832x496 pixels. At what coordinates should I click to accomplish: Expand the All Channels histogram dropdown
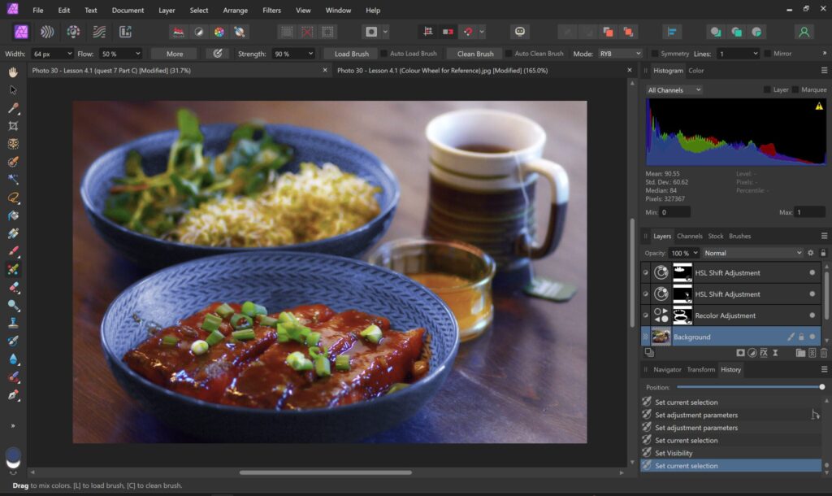tap(674, 89)
